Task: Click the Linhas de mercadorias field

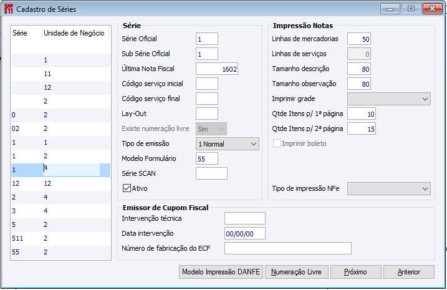Action: (x=359, y=39)
